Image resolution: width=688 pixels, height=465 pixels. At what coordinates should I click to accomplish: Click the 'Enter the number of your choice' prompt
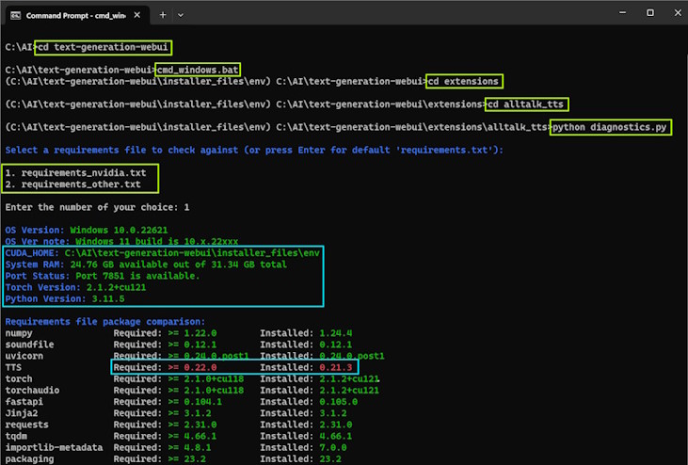97,207
